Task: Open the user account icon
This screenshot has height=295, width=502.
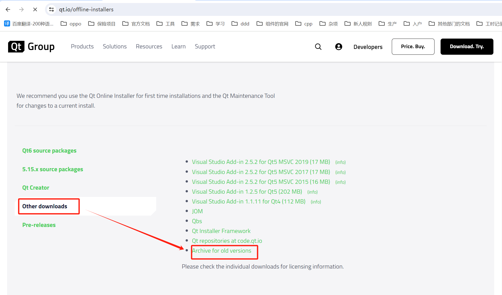Action: pos(339,47)
